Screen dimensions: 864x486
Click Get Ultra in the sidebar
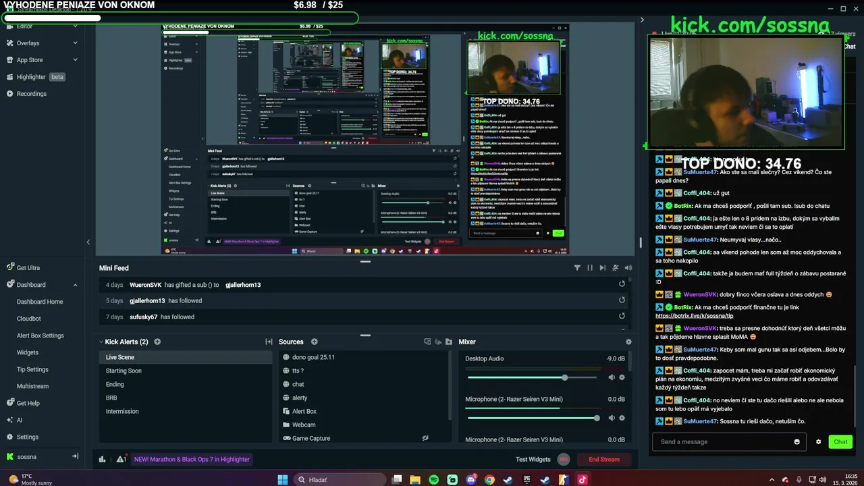[28, 268]
